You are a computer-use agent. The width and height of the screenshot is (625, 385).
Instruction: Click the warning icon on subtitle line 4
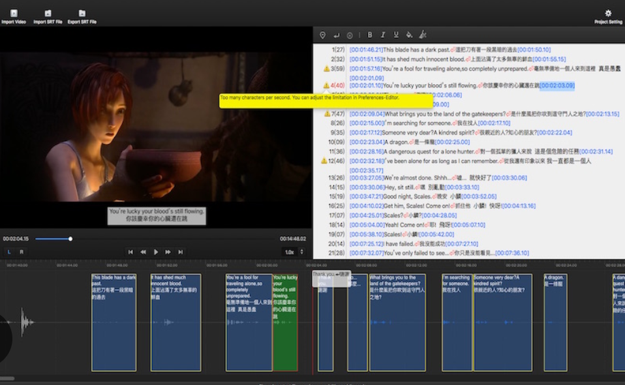[x=326, y=85]
